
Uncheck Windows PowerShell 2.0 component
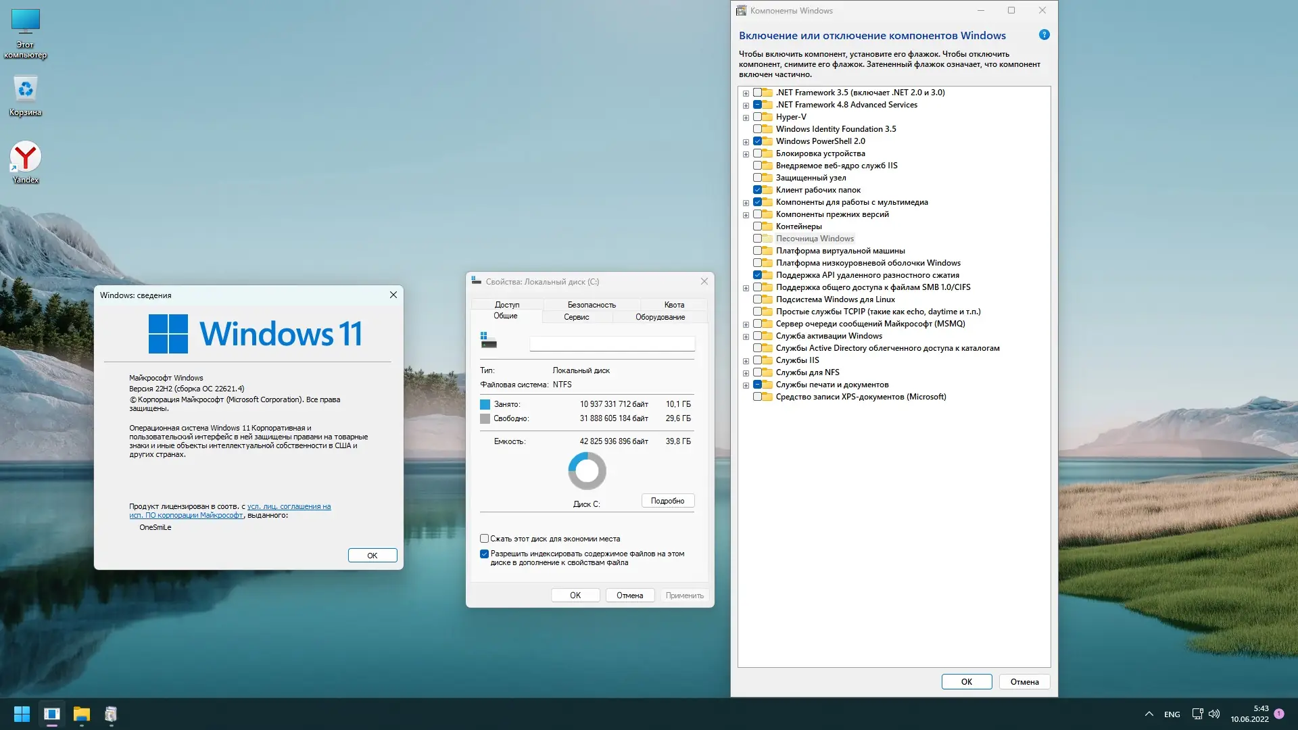pos(757,141)
